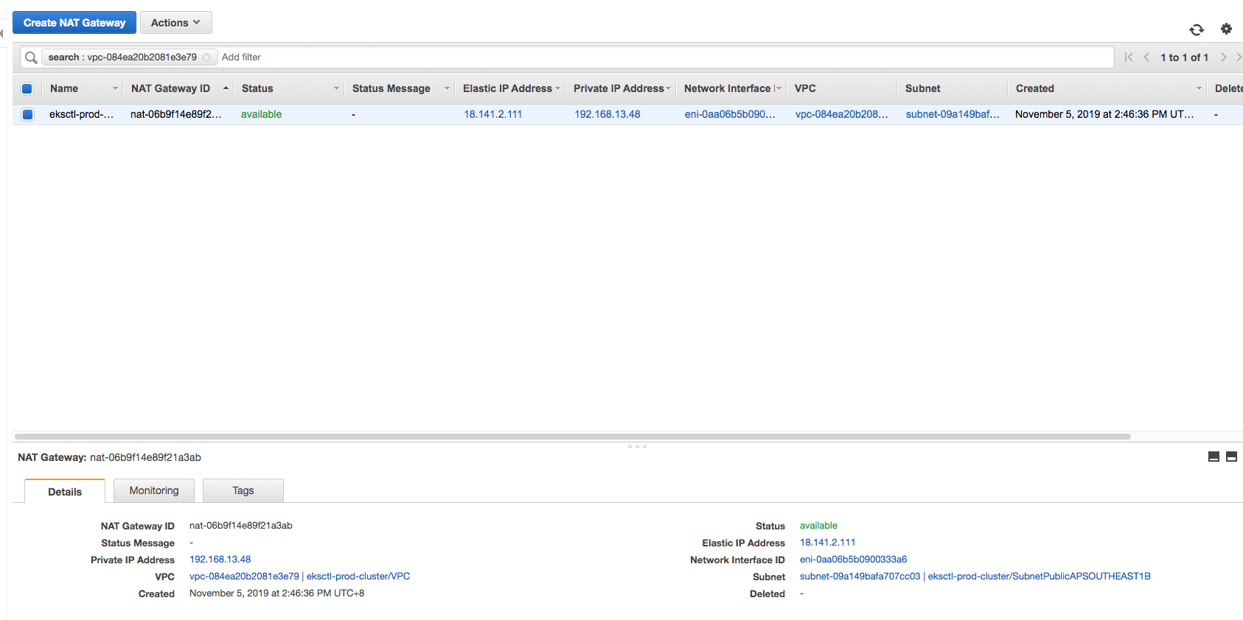Maximize details pane icon

pos(1231,457)
